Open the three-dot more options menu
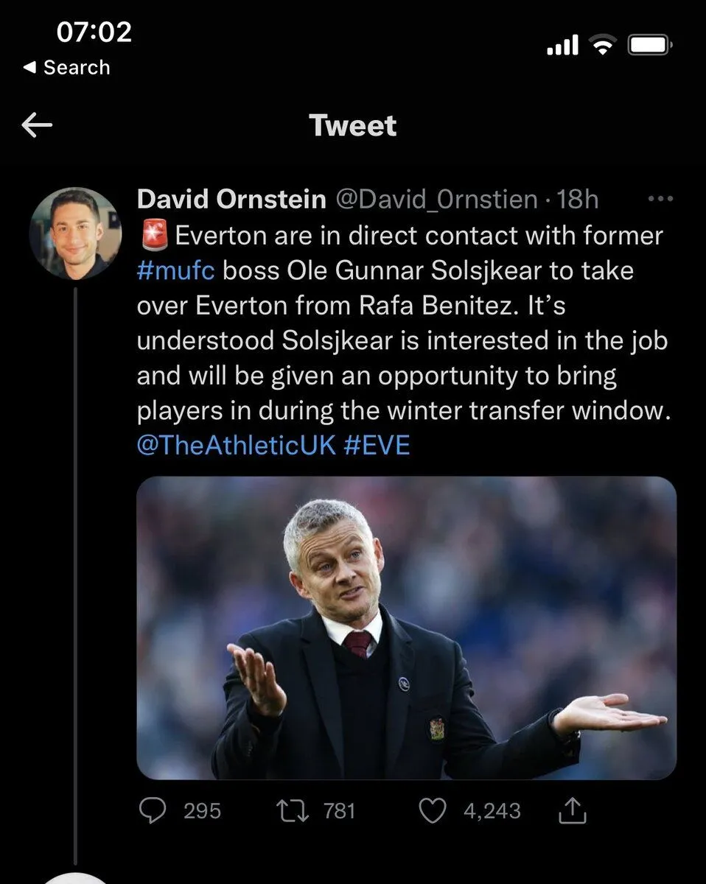 [659, 199]
